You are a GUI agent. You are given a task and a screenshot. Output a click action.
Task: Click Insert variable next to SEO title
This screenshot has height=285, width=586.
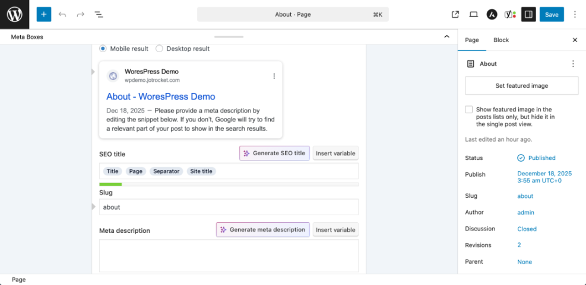(x=335, y=153)
